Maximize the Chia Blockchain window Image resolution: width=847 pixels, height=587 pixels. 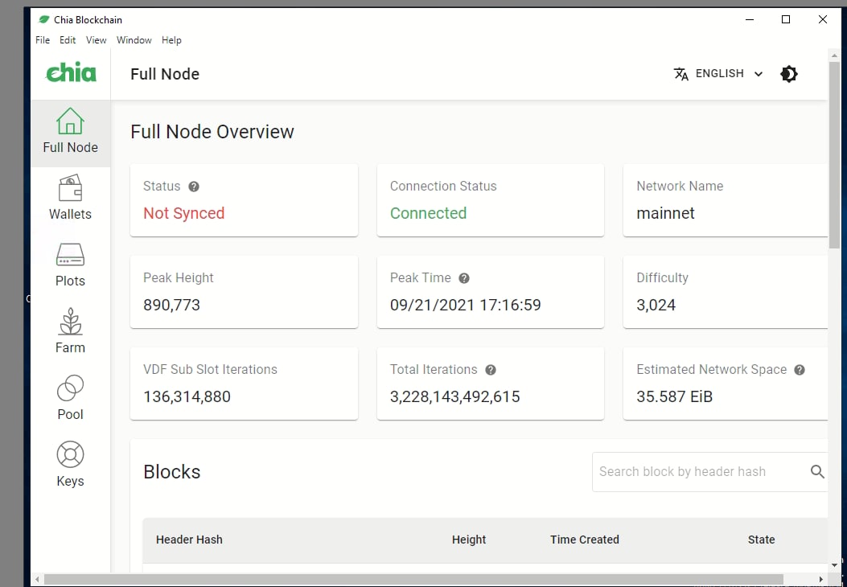click(786, 19)
